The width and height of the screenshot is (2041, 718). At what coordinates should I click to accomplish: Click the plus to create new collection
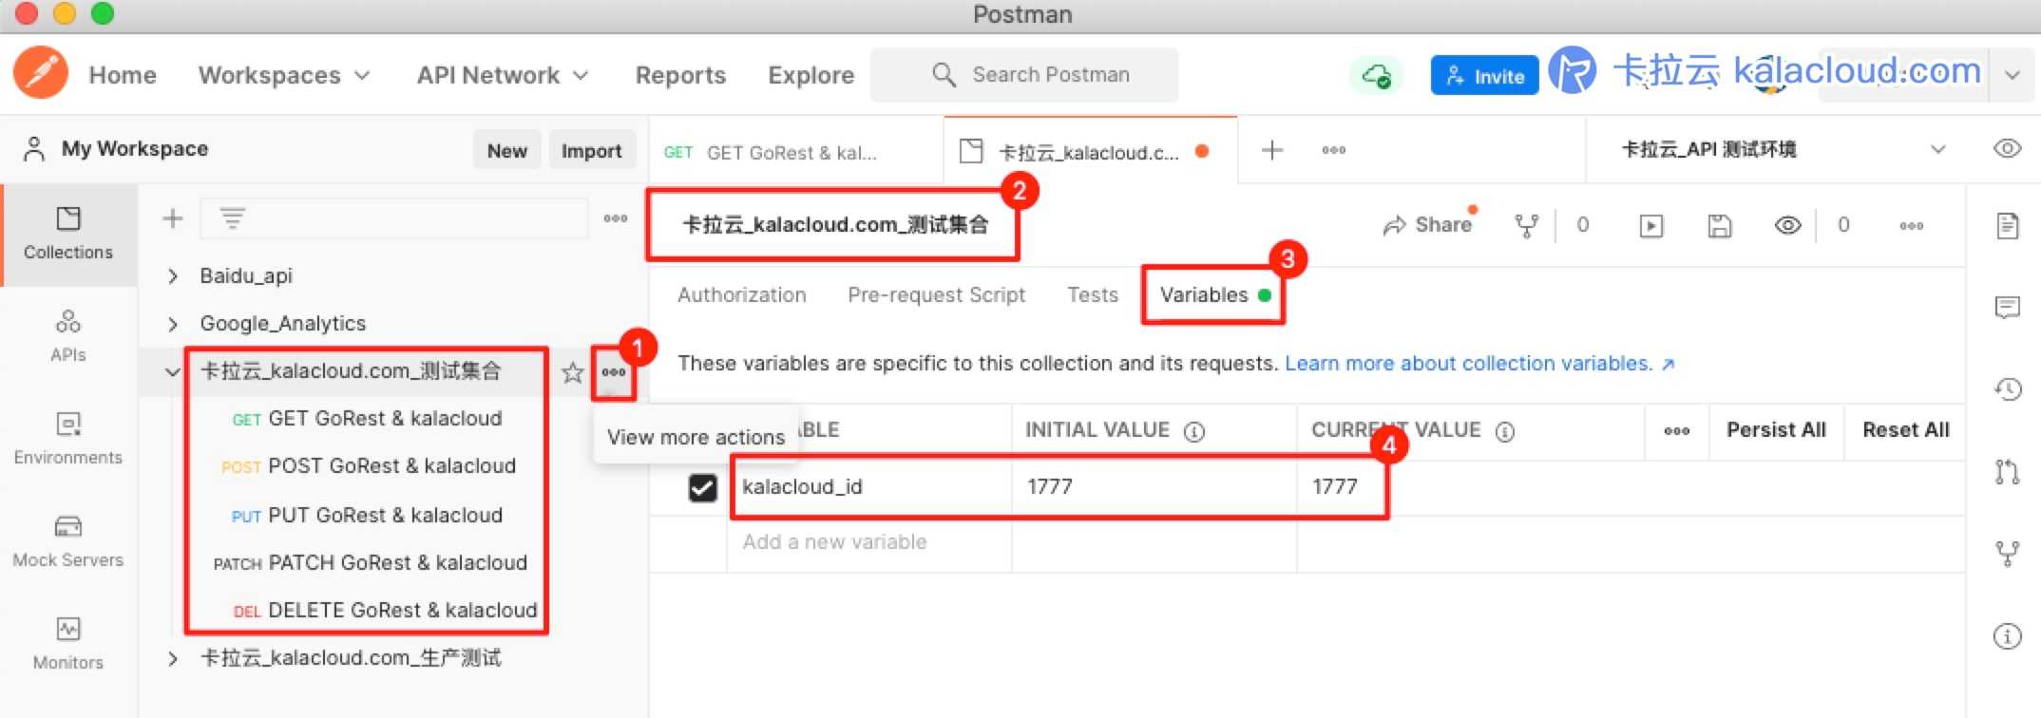click(x=173, y=218)
